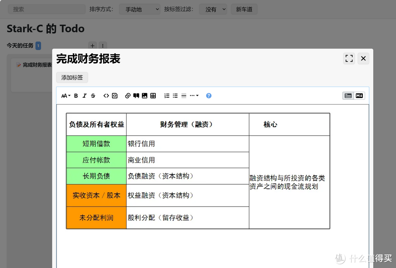
Task: Insert a code block
Action: (115, 96)
